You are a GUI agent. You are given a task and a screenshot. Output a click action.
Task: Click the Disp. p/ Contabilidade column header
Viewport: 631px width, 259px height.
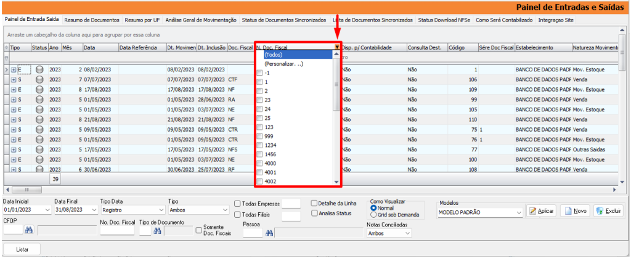(374, 47)
